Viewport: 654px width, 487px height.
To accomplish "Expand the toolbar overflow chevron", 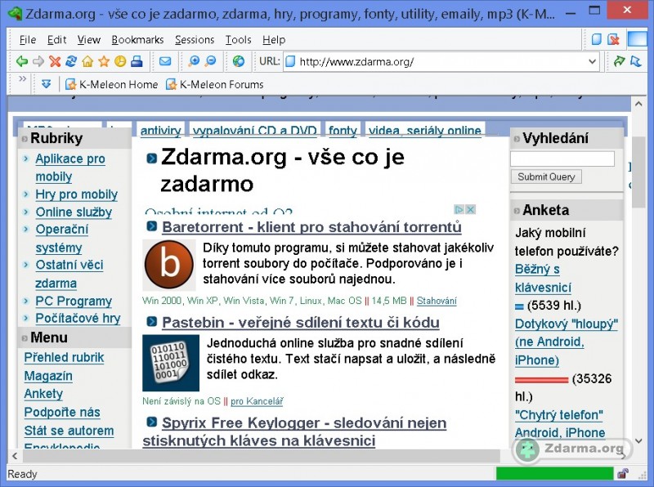I will click(x=23, y=78).
